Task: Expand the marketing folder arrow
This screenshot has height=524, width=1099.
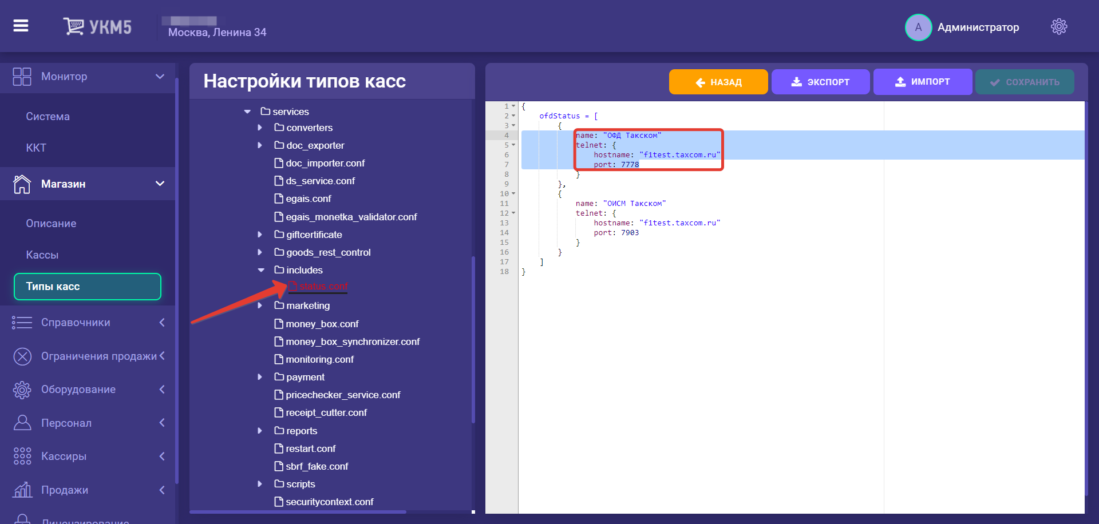Action: click(x=260, y=305)
